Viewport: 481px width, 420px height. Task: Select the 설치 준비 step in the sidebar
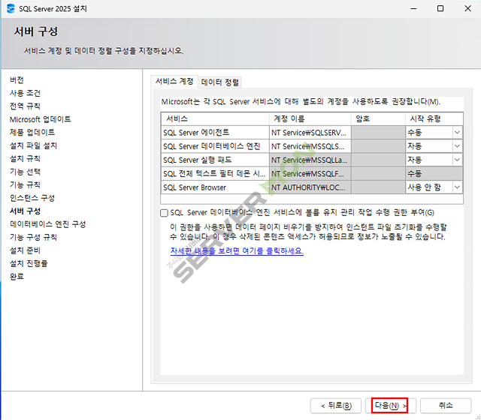click(x=25, y=250)
